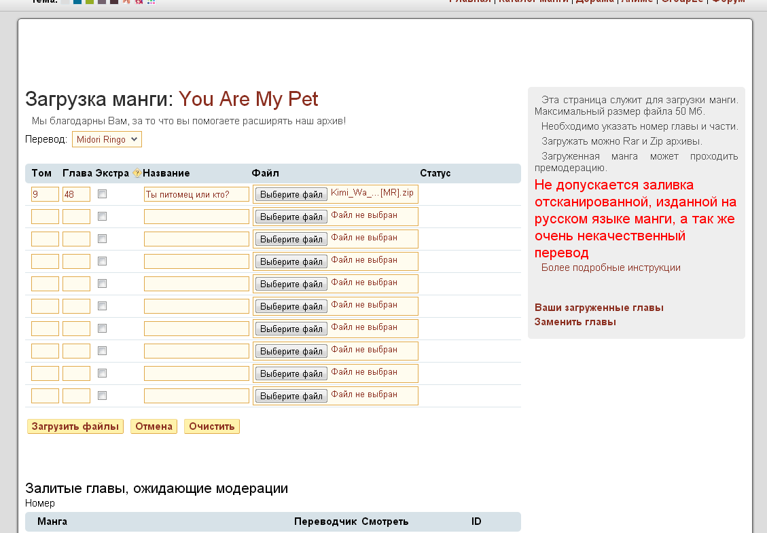This screenshot has width=767, height=533.
Task: Click the 'Смотреть' column header in moderation table
Action: point(385,521)
